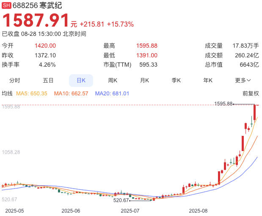Click the 520.67 low price marker
Image resolution: width=262 pixels, height=216 pixels.
coord(121,200)
